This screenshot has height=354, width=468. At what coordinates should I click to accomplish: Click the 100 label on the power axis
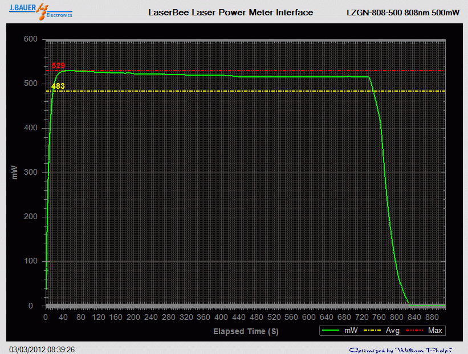click(30, 261)
